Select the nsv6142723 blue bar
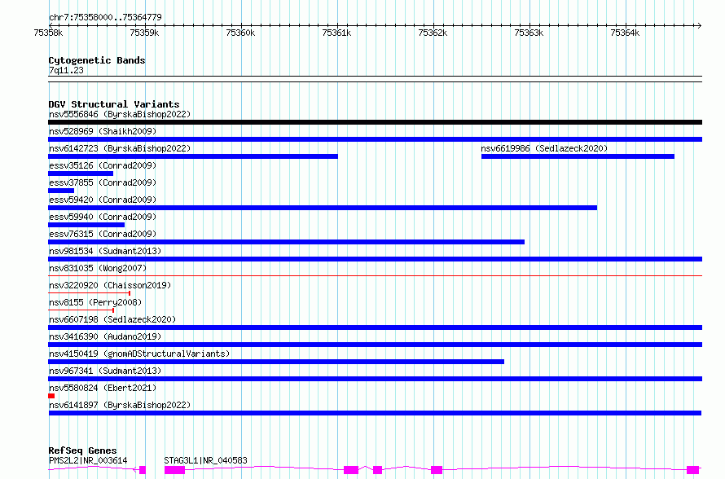This screenshot has width=725, height=479. tap(193, 156)
